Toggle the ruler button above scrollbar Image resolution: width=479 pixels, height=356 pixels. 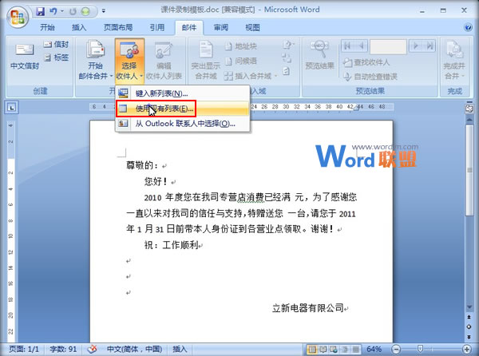coord(469,109)
